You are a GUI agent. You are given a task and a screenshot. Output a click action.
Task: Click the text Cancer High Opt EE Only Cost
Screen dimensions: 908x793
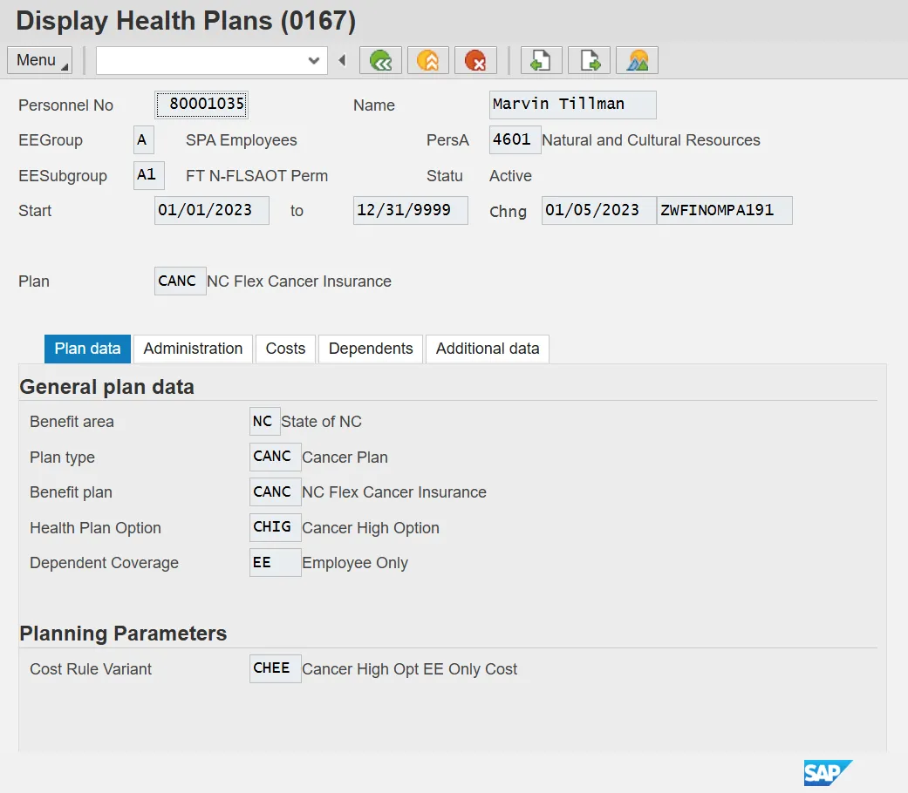point(409,669)
